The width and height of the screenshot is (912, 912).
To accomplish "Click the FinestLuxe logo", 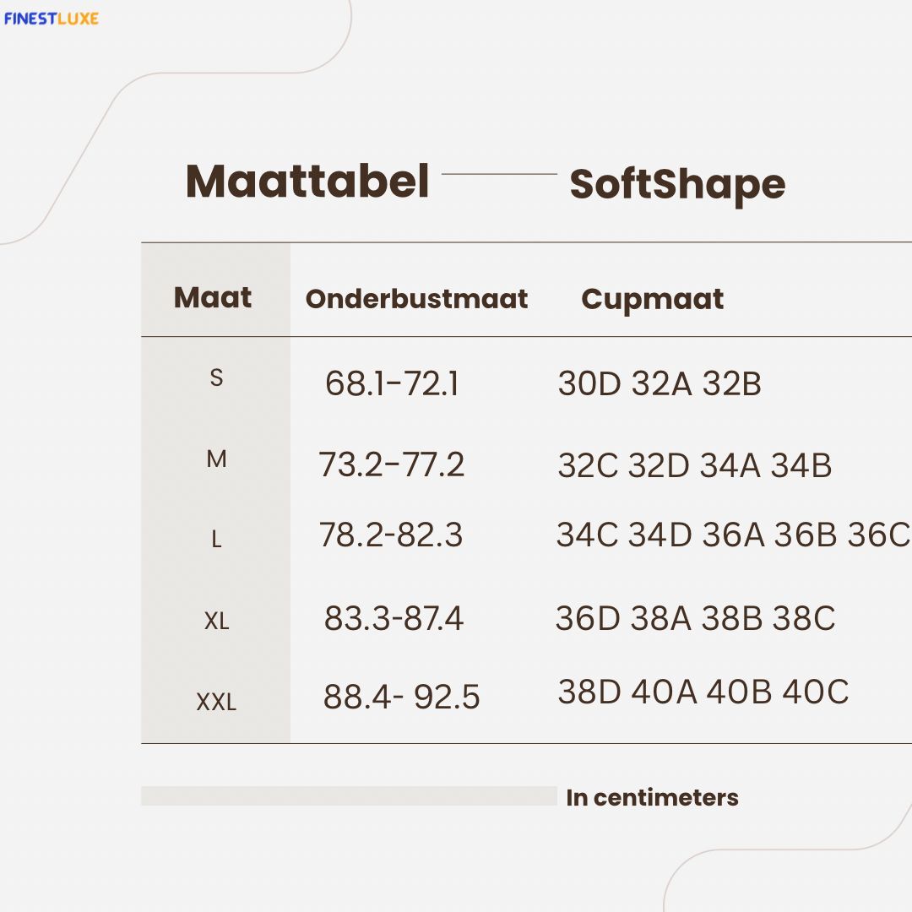I will (51, 18).
